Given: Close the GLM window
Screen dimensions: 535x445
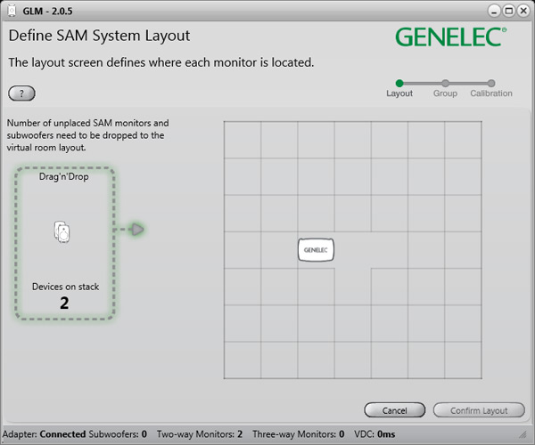Looking at the screenshot, I should click(x=523, y=10).
